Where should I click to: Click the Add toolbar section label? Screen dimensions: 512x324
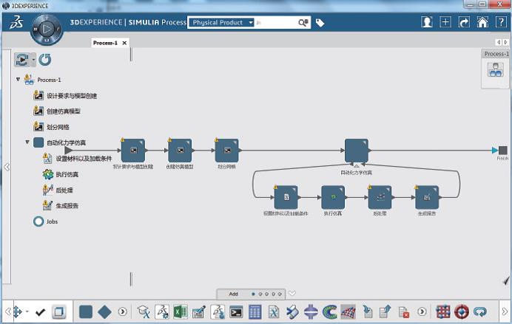pos(234,294)
